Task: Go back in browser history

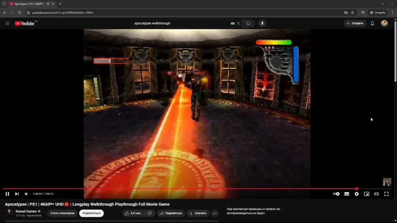Action: point(5,12)
